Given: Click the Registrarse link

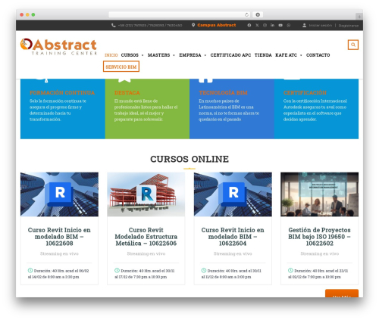Looking at the screenshot, I should tap(349, 26).
